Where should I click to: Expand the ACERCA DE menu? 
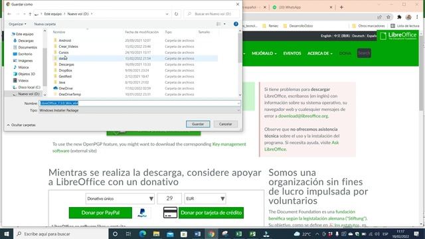(x=320, y=53)
